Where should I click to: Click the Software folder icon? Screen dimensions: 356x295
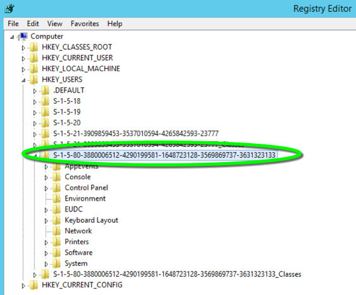tap(56, 253)
